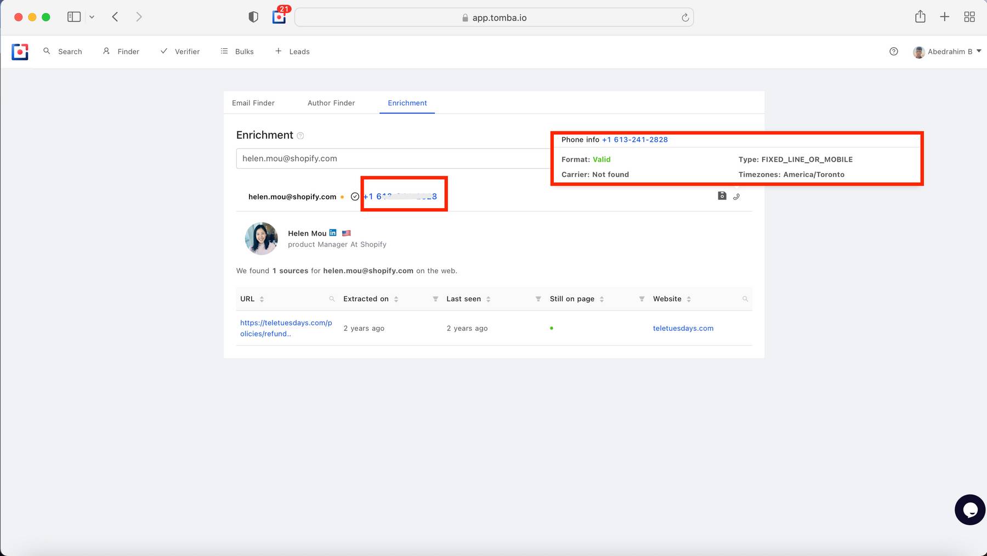987x556 pixels.
Task: Click the info icon beside Enrichment heading
Action: [x=300, y=136]
